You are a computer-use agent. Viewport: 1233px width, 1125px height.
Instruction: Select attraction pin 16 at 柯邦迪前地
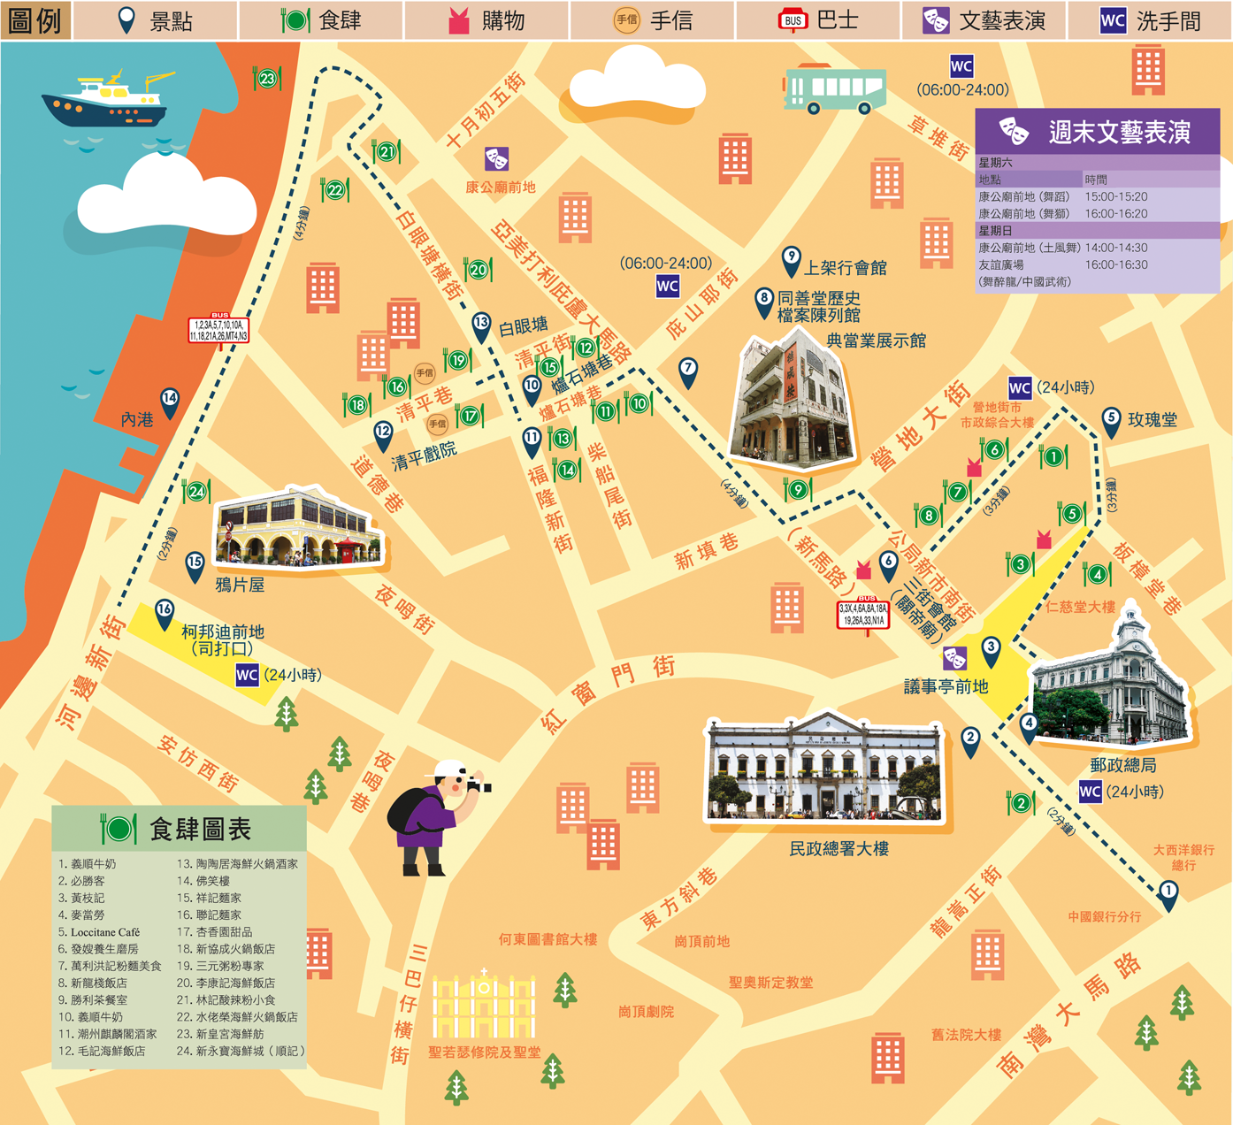click(x=164, y=613)
